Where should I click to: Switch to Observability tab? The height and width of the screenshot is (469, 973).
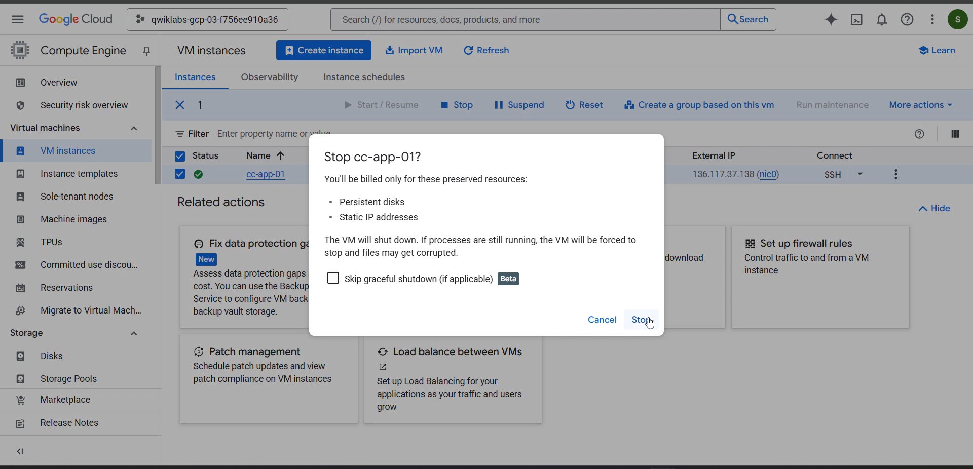click(270, 77)
